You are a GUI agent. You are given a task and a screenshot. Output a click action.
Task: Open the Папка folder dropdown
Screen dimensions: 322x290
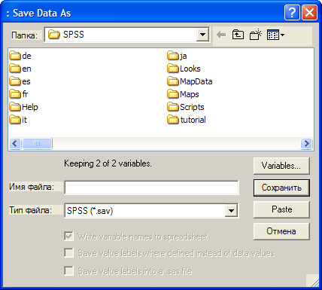202,35
